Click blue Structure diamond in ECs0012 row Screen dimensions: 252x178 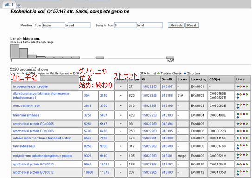(238, 174)
